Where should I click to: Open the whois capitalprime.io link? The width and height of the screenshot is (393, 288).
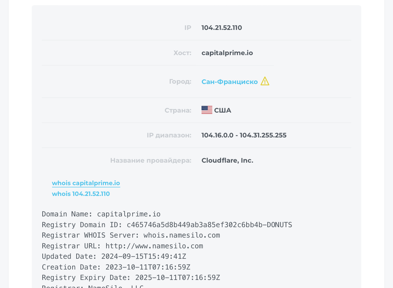click(86, 183)
